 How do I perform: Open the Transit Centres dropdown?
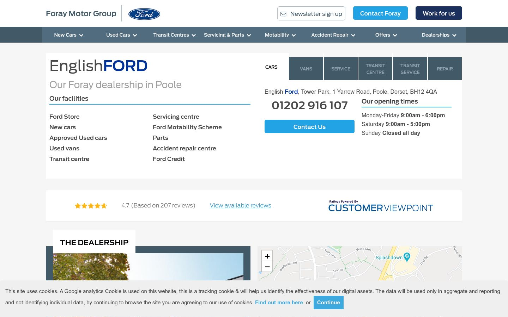[x=174, y=35]
